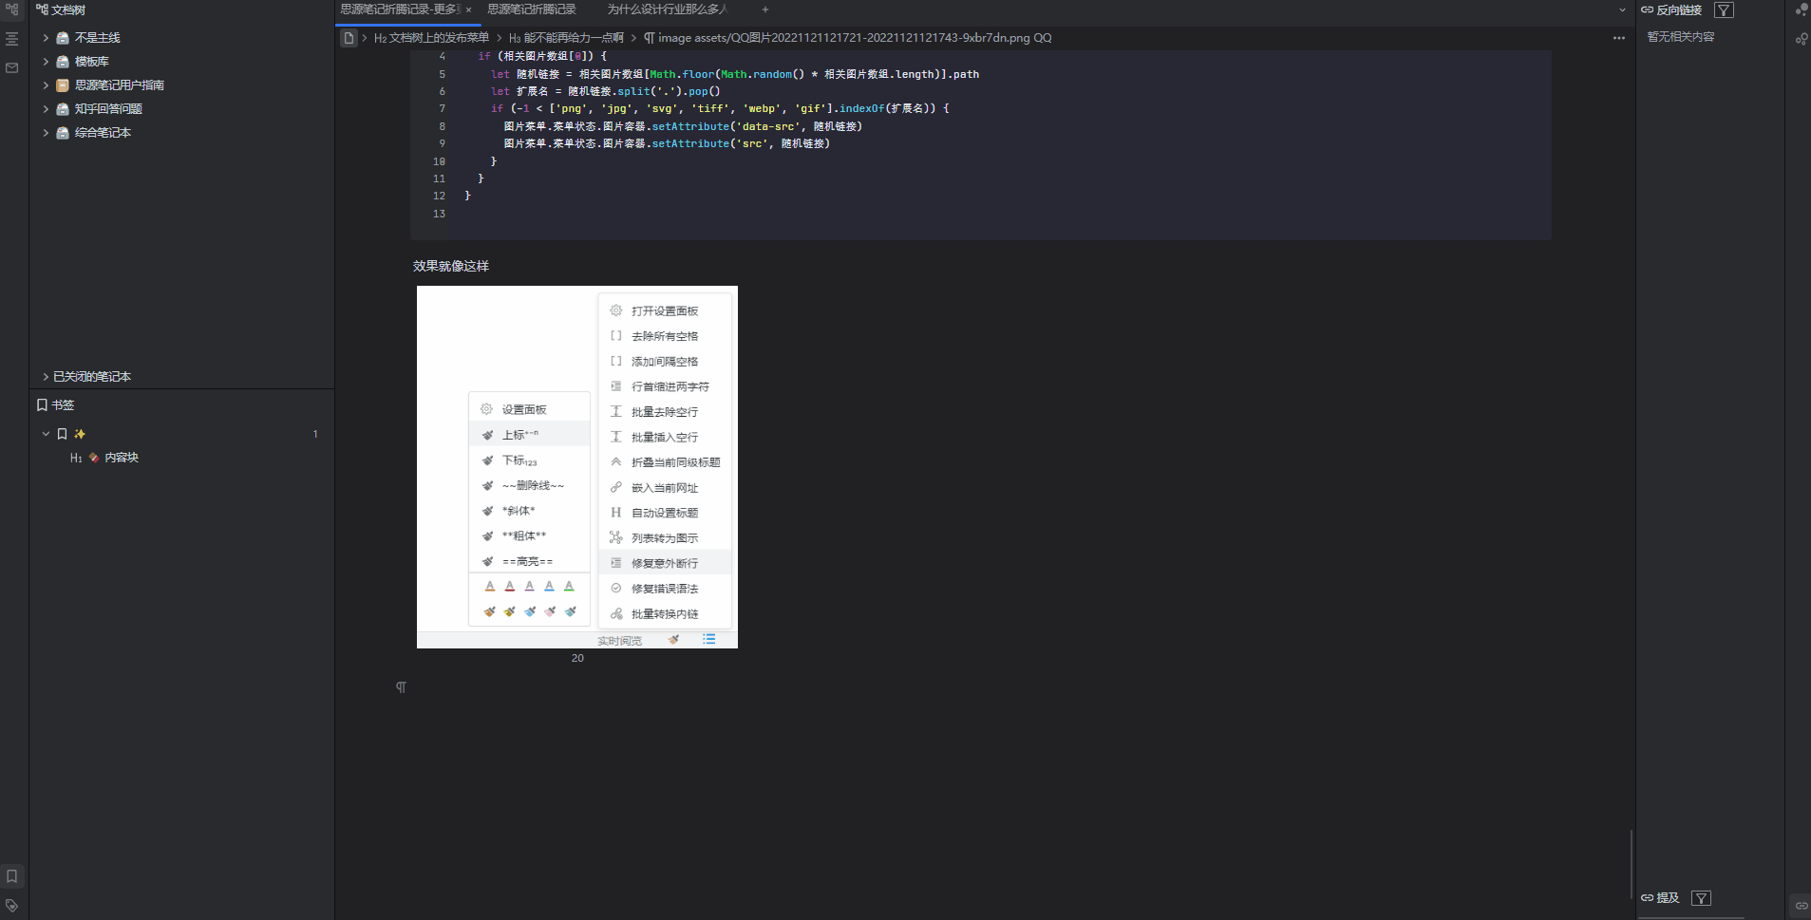1811x920 pixels.
Task: Click the editor's vertical scrollbar thumb
Action: click(1632, 862)
